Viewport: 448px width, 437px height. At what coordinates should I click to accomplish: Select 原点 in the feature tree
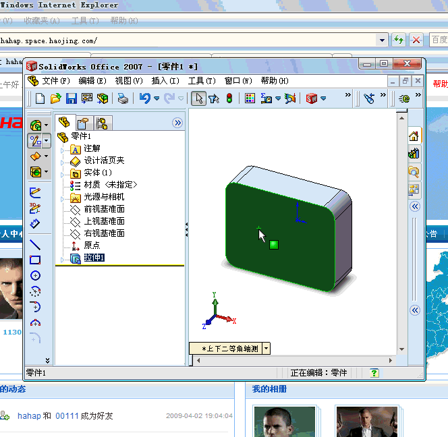(x=92, y=245)
